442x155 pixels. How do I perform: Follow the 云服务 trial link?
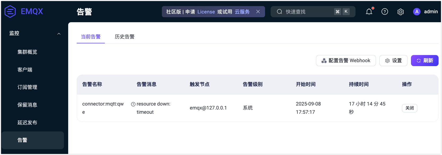[242, 12]
